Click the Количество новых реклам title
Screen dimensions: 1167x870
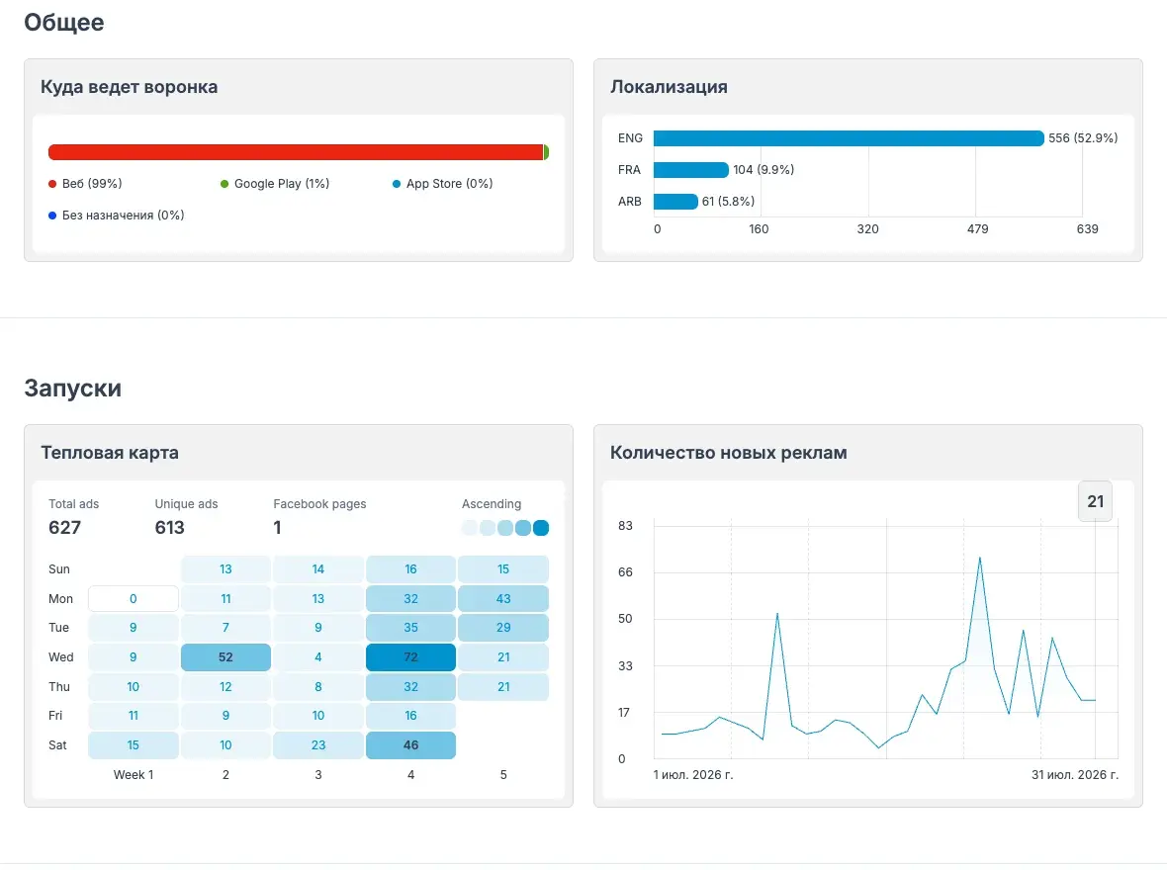729,453
